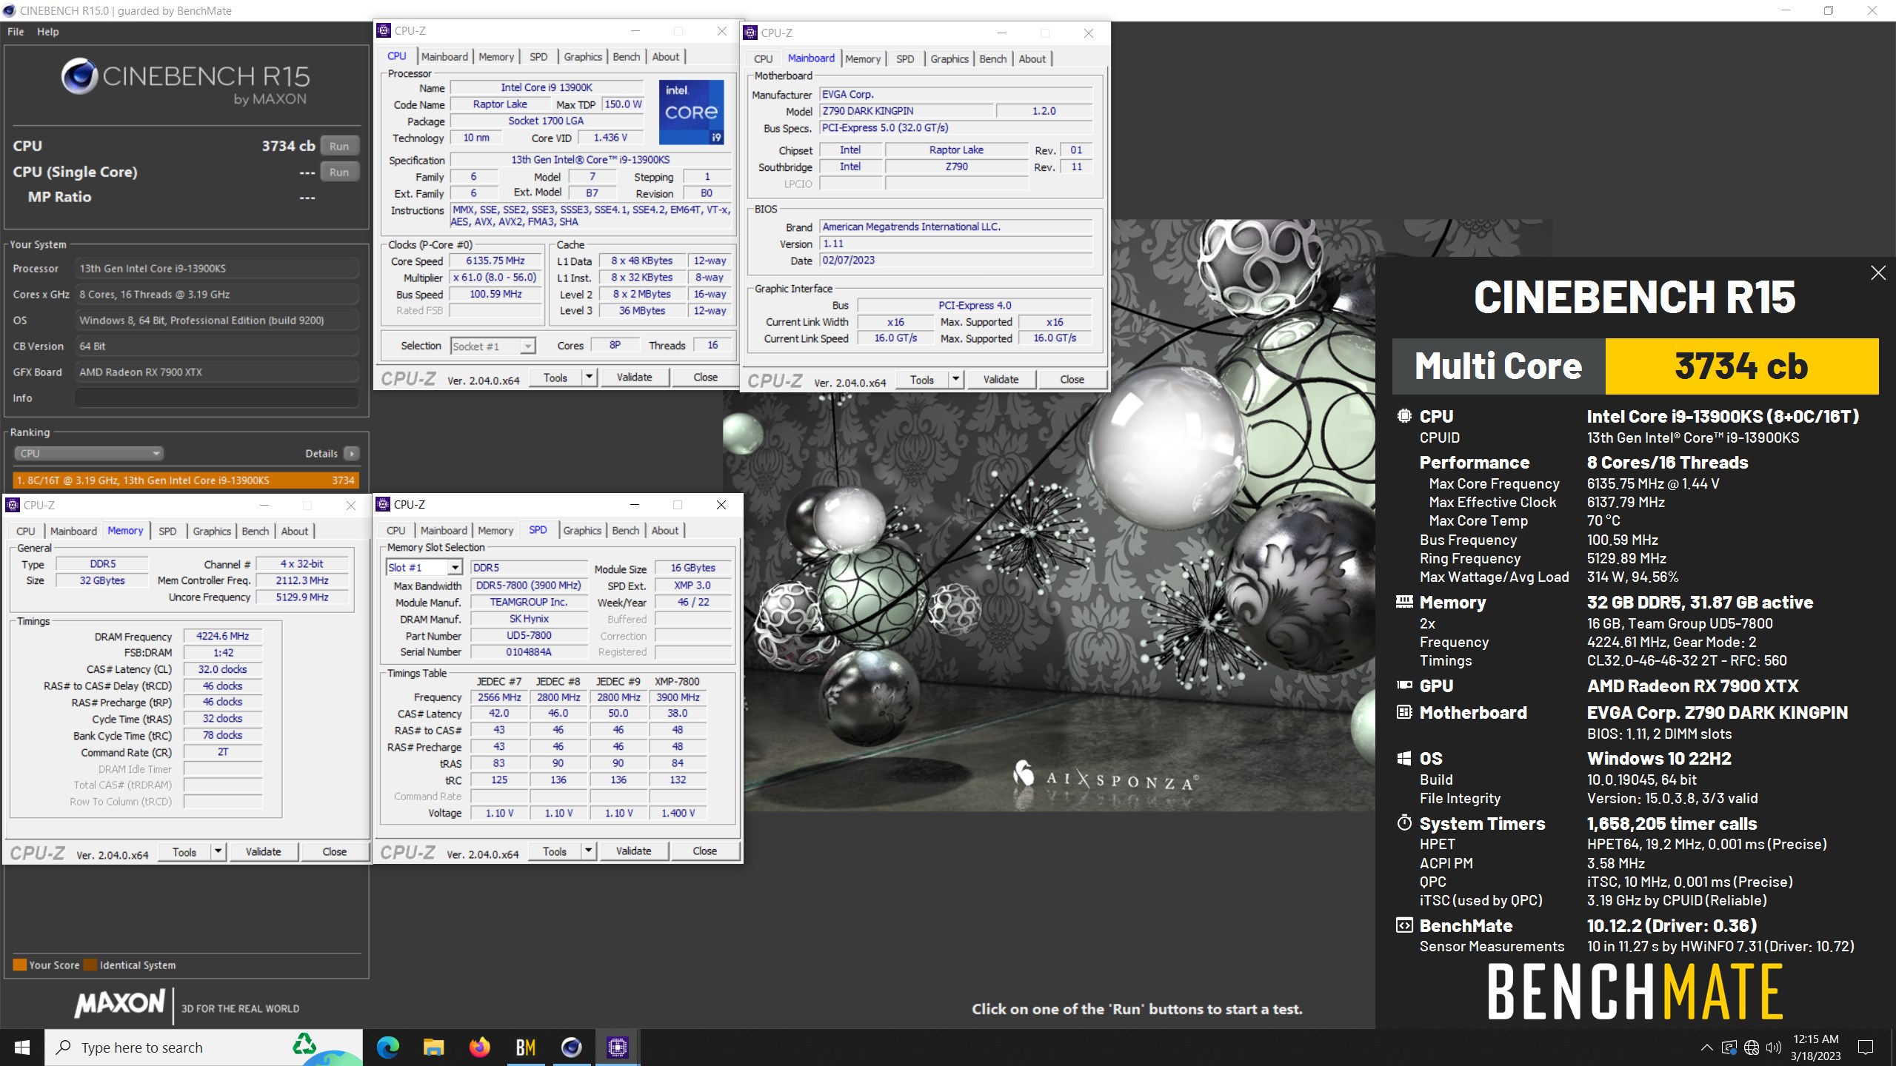Screen dimensions: 1896x1066
Task: Open the Cinebench Help menu
Action: coord(47,32)
